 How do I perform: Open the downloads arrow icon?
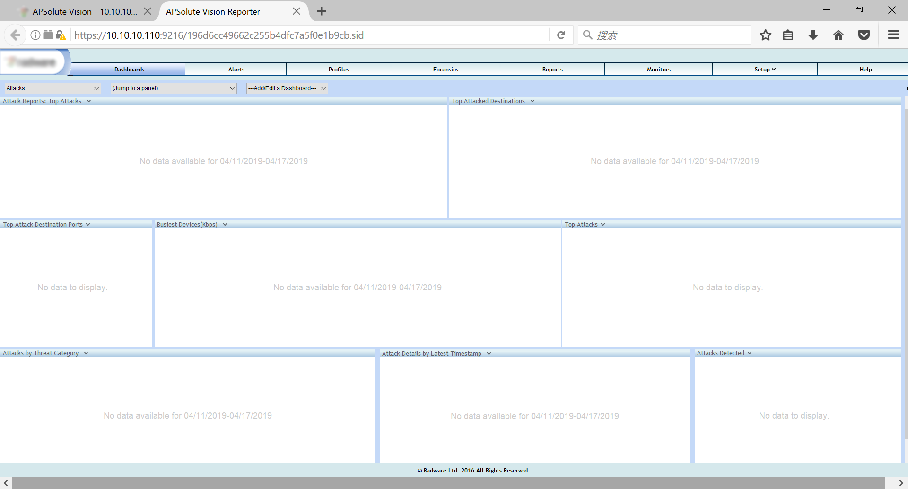pyautogui.click(x=813, y=35)
